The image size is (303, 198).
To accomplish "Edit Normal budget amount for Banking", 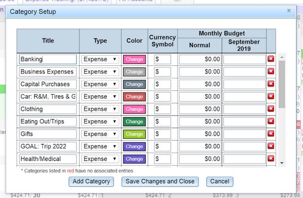I will [200, 59].
